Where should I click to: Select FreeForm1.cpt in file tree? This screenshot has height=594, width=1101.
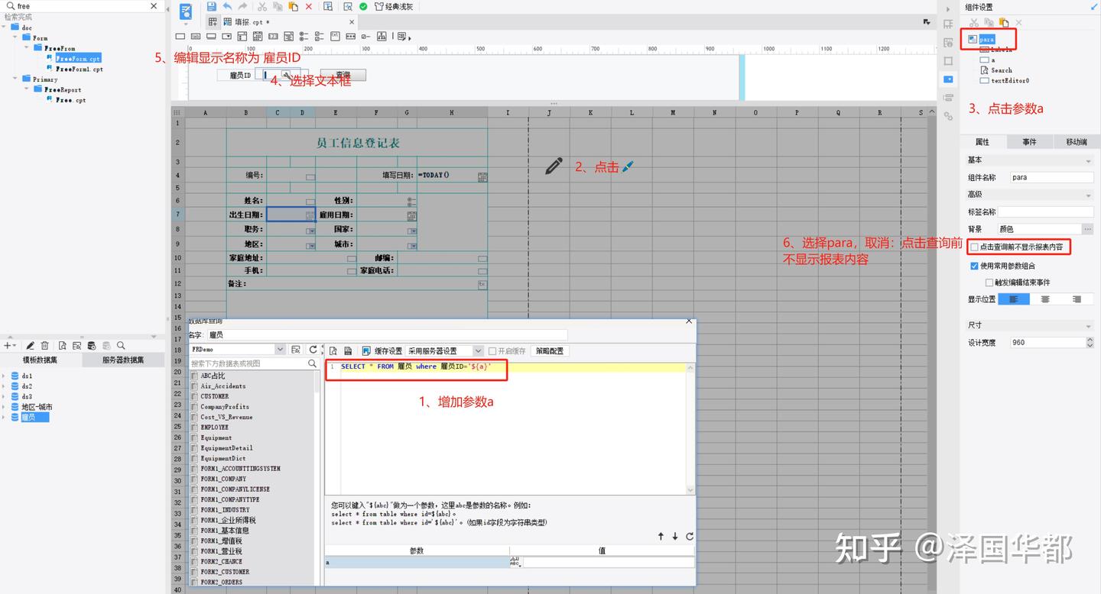tap(79, 69)
